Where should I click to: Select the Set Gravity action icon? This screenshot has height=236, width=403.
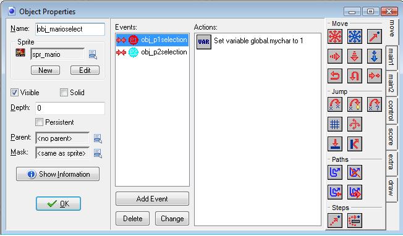click(375, 56)
